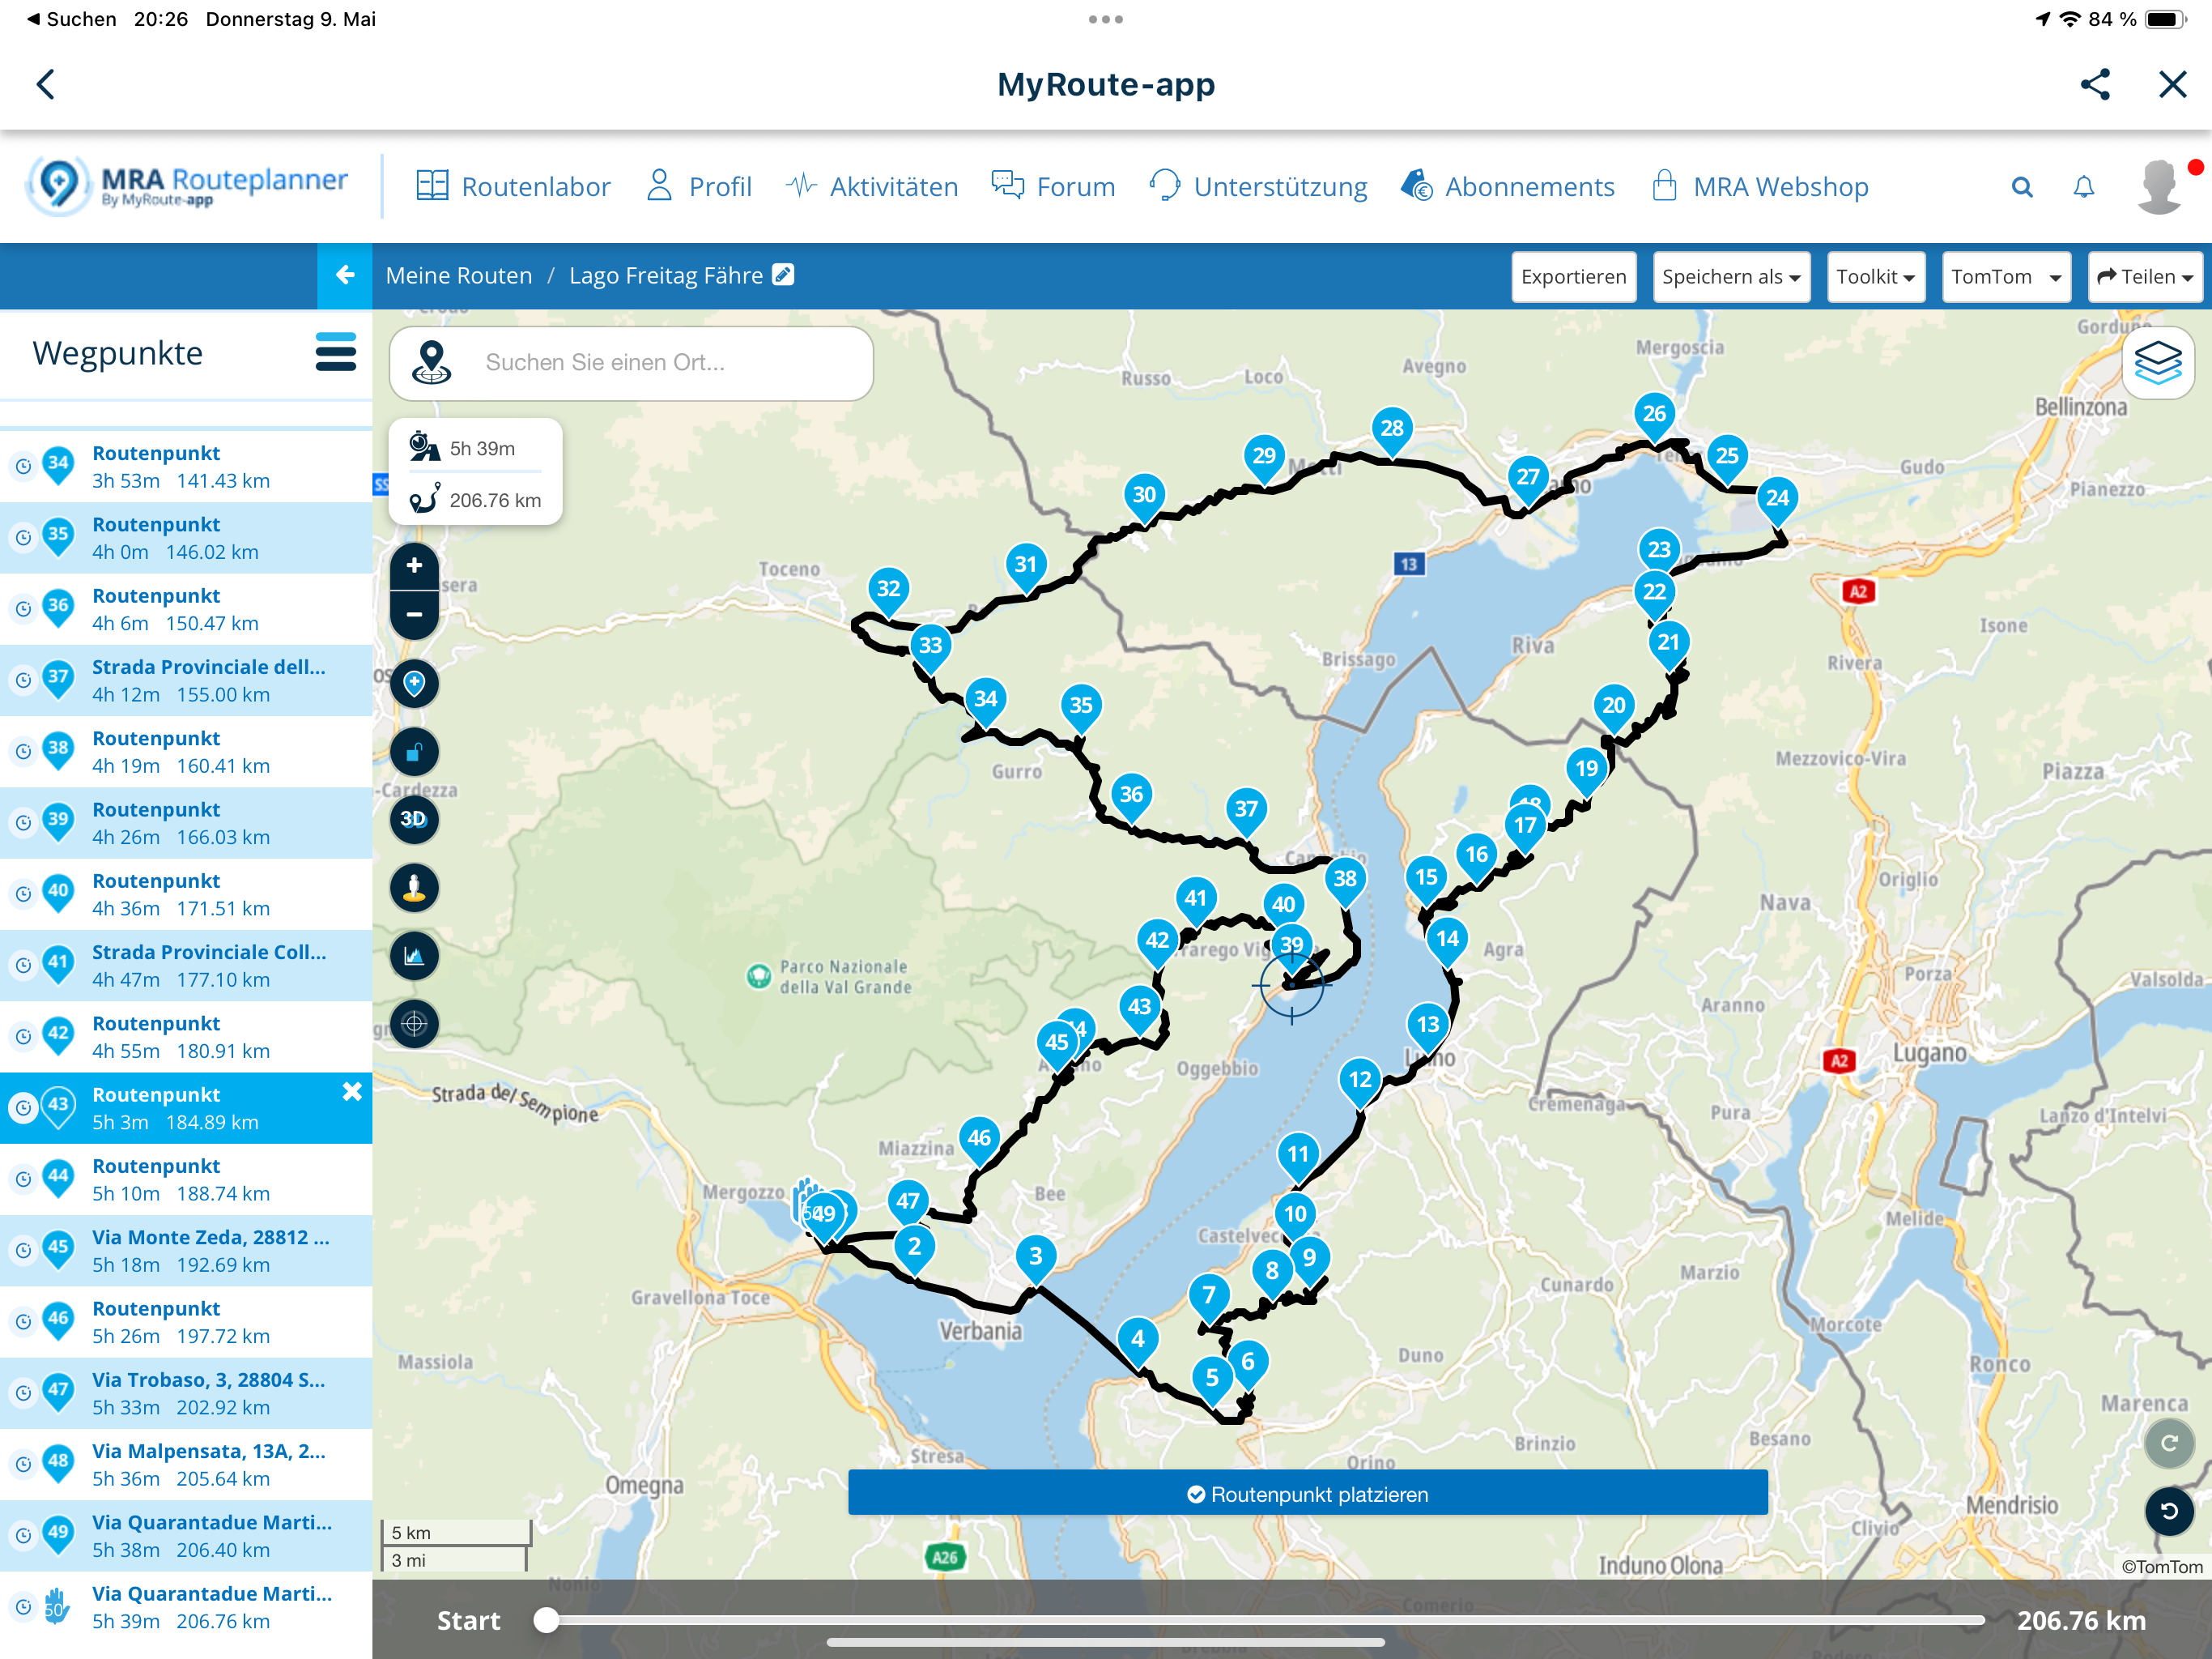Toggle clock icon for waypoint 40
The width and height of the screenshot is (2212, 1659).
point(23,893)
